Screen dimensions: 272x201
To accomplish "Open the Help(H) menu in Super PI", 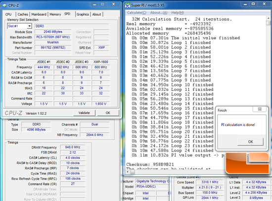I will [x=178, y=13].
